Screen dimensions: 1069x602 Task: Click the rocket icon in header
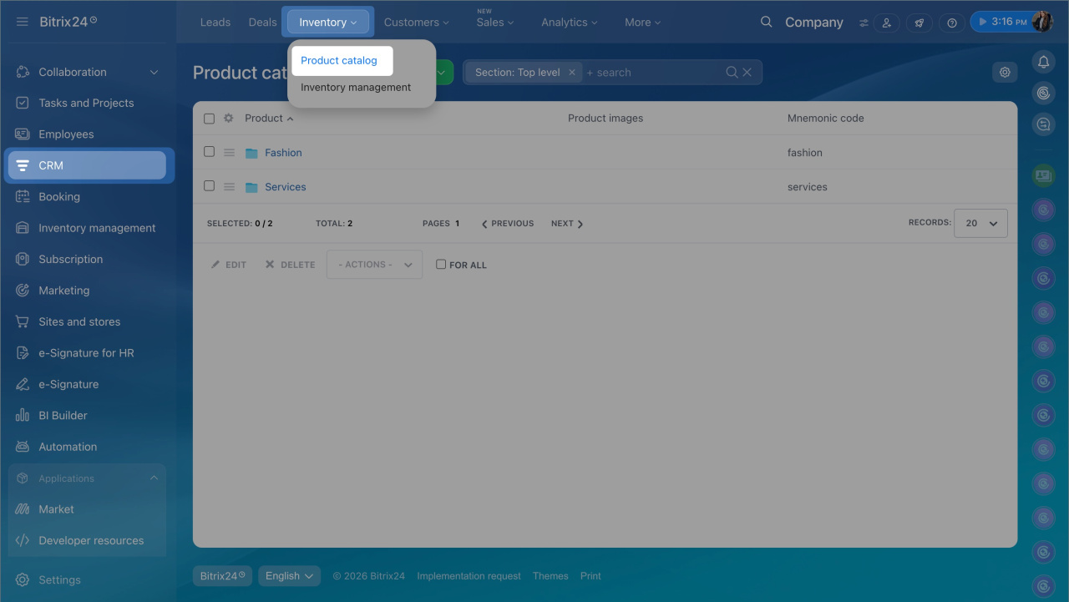coord(919,23)
